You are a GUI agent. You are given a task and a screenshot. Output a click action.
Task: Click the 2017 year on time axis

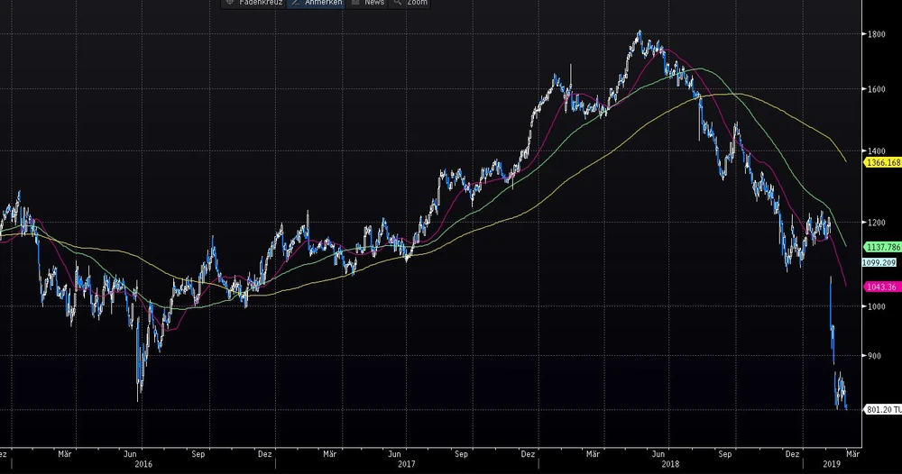[x=406, y=465]
